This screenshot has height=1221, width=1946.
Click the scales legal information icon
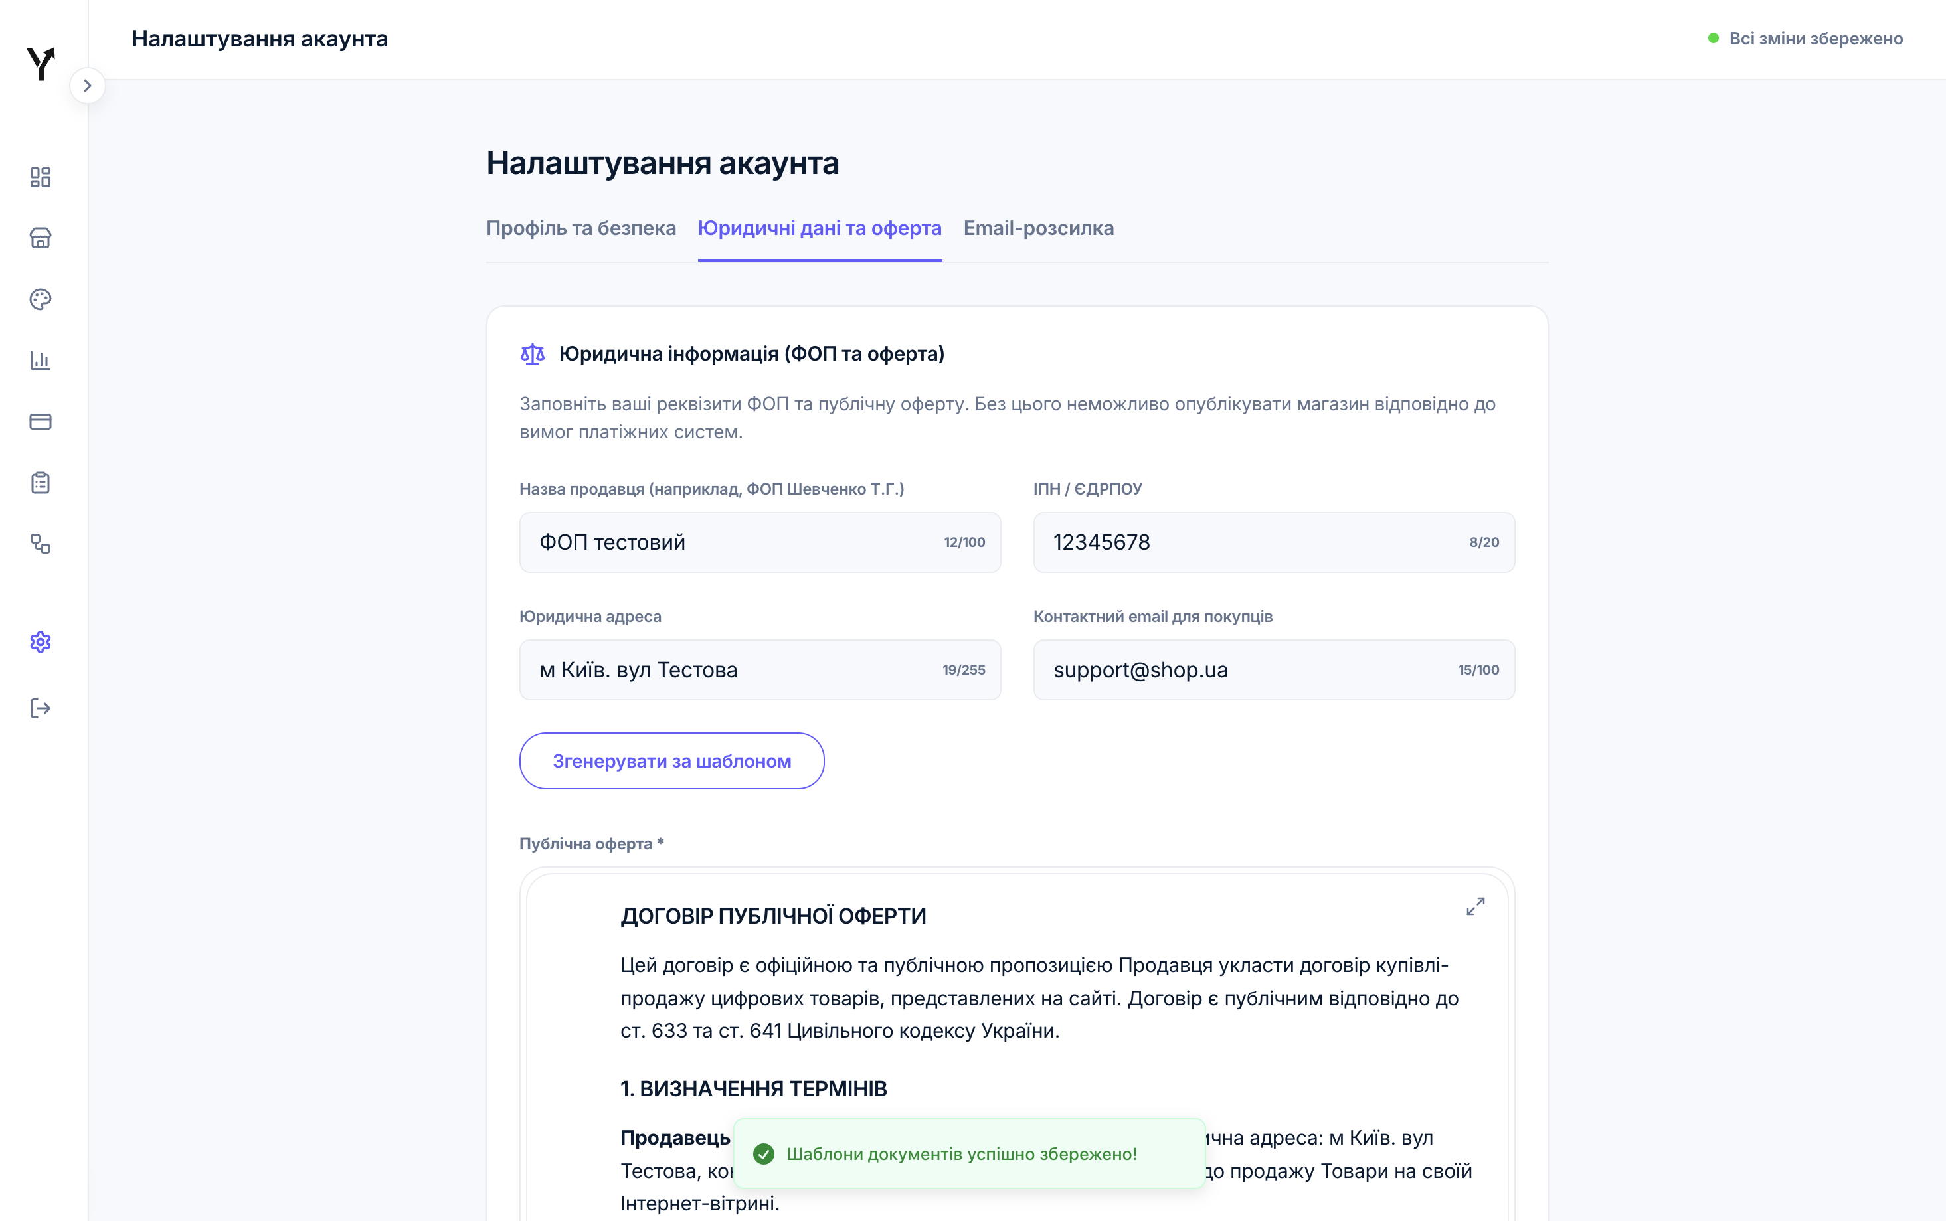(533, 354)
